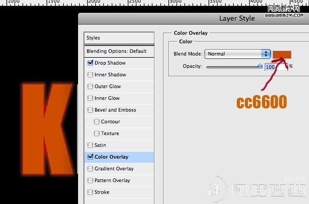Viewport: 309px width, 204px height.
Task: Open the orange overlay color swatch
Action: [282, 54]
